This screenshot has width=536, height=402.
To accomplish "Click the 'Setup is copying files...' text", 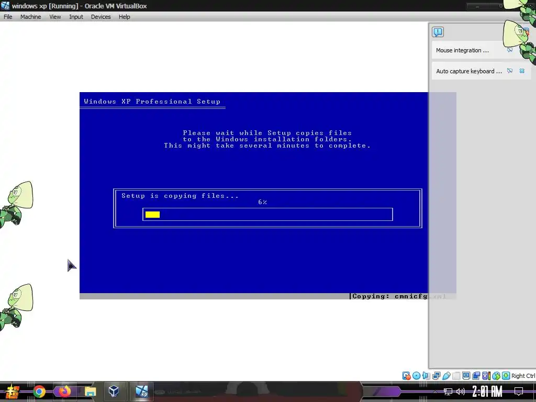I will pyautogui.click(x=180, y=196).
